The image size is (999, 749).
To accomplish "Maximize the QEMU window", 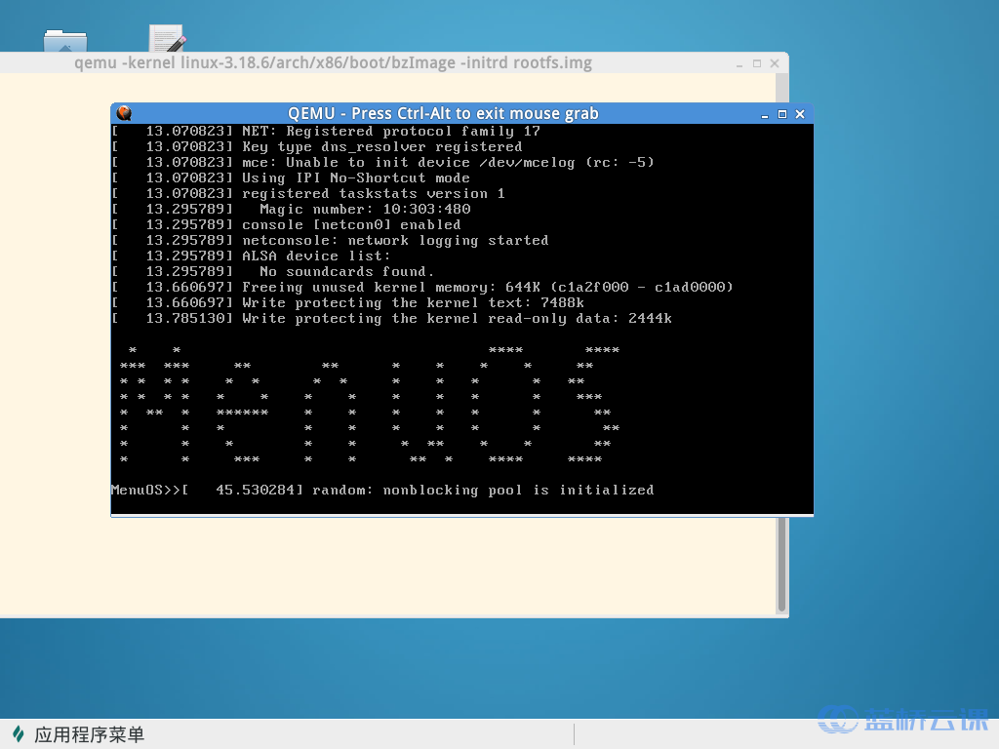I will coord(782,114).
